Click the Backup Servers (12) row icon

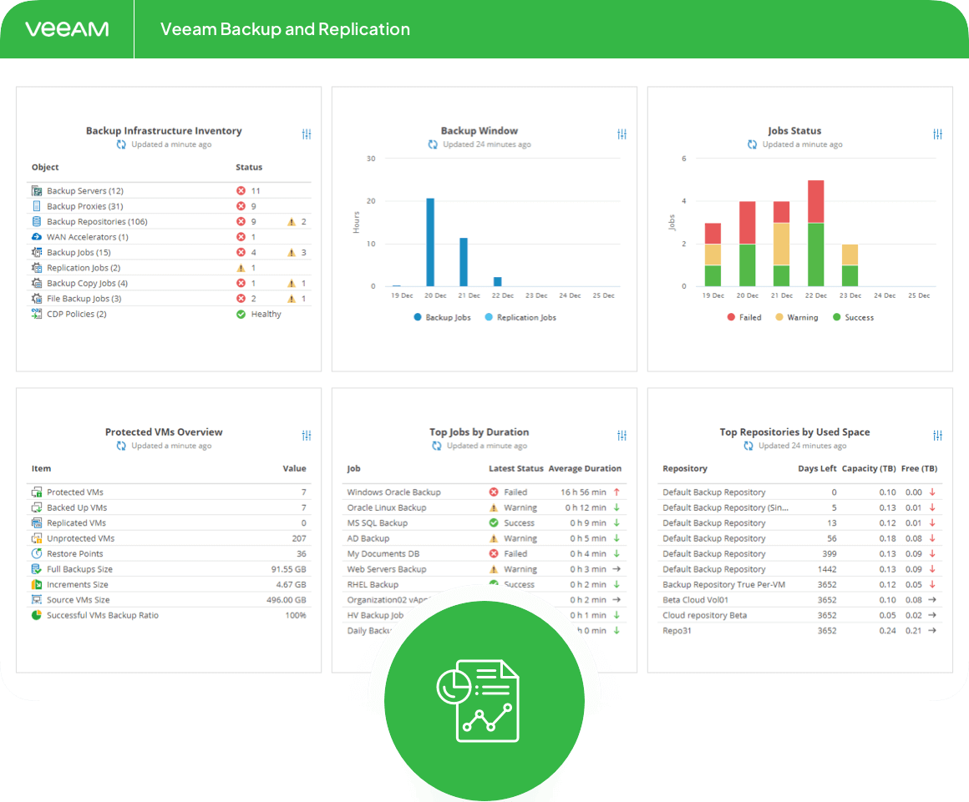coord(37,191)
